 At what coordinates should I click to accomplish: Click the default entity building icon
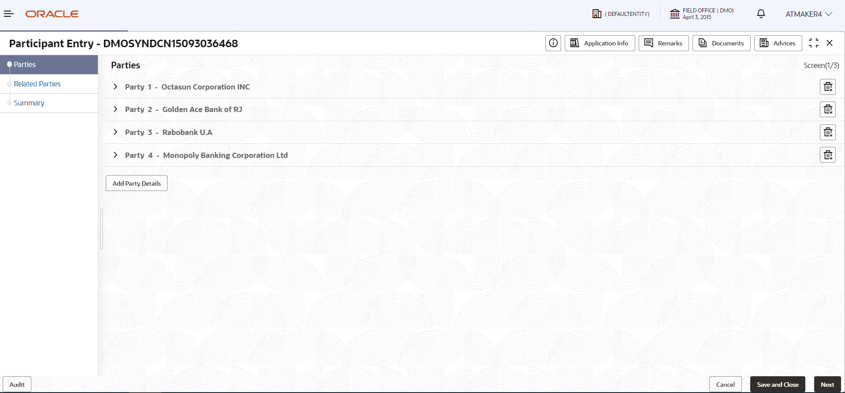[x=597, y=14]
